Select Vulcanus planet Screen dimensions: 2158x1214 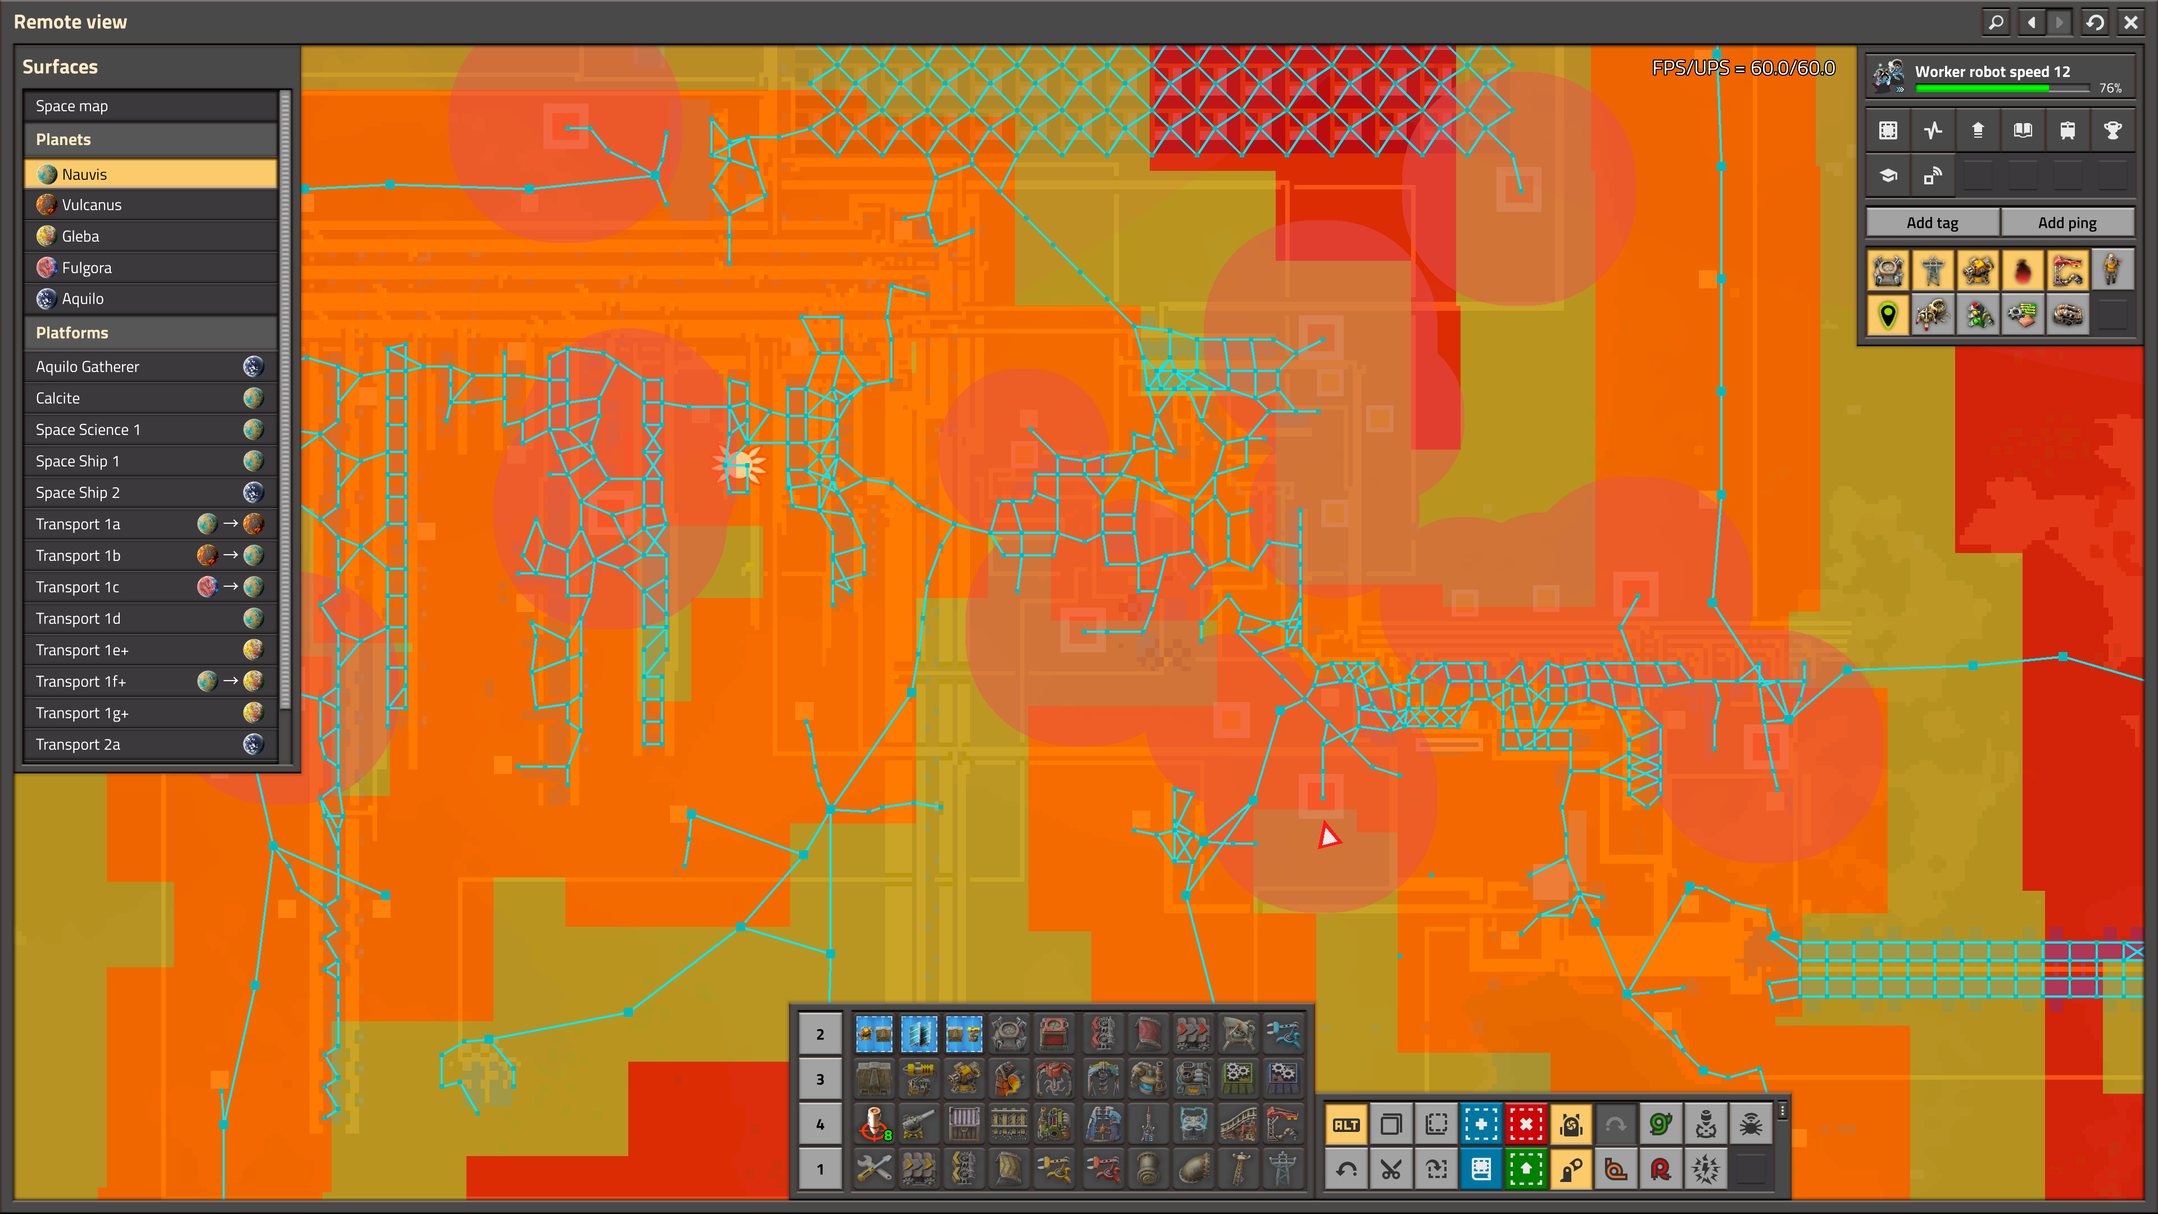tap(151, 205)
